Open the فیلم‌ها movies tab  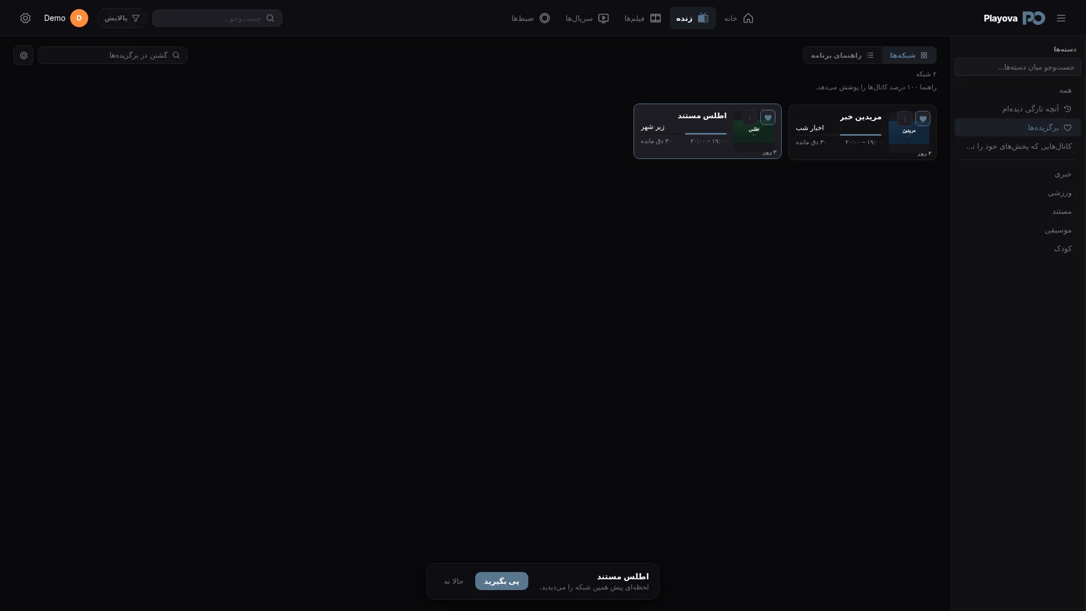tap(643, 18)
